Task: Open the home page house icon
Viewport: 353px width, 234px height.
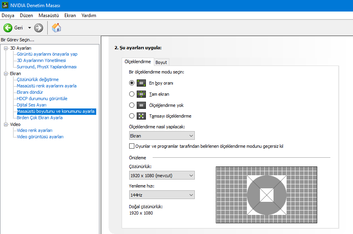Action: [x=56, y=28]
